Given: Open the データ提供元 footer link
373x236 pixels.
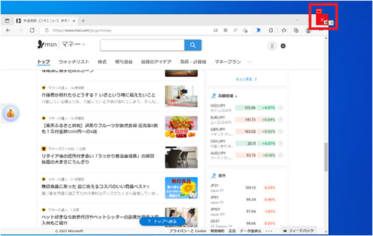Looking at the screenshot, I should pyautogui.click(x=250, y=231).
